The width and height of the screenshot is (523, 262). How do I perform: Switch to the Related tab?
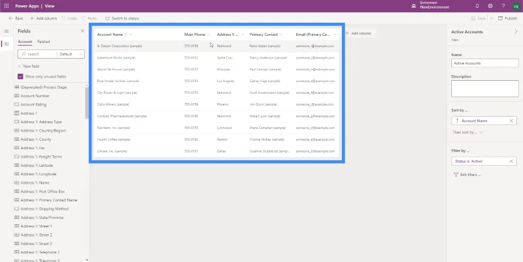coord(43,42)
